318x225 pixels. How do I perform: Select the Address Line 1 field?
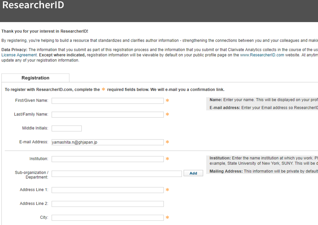107,190
